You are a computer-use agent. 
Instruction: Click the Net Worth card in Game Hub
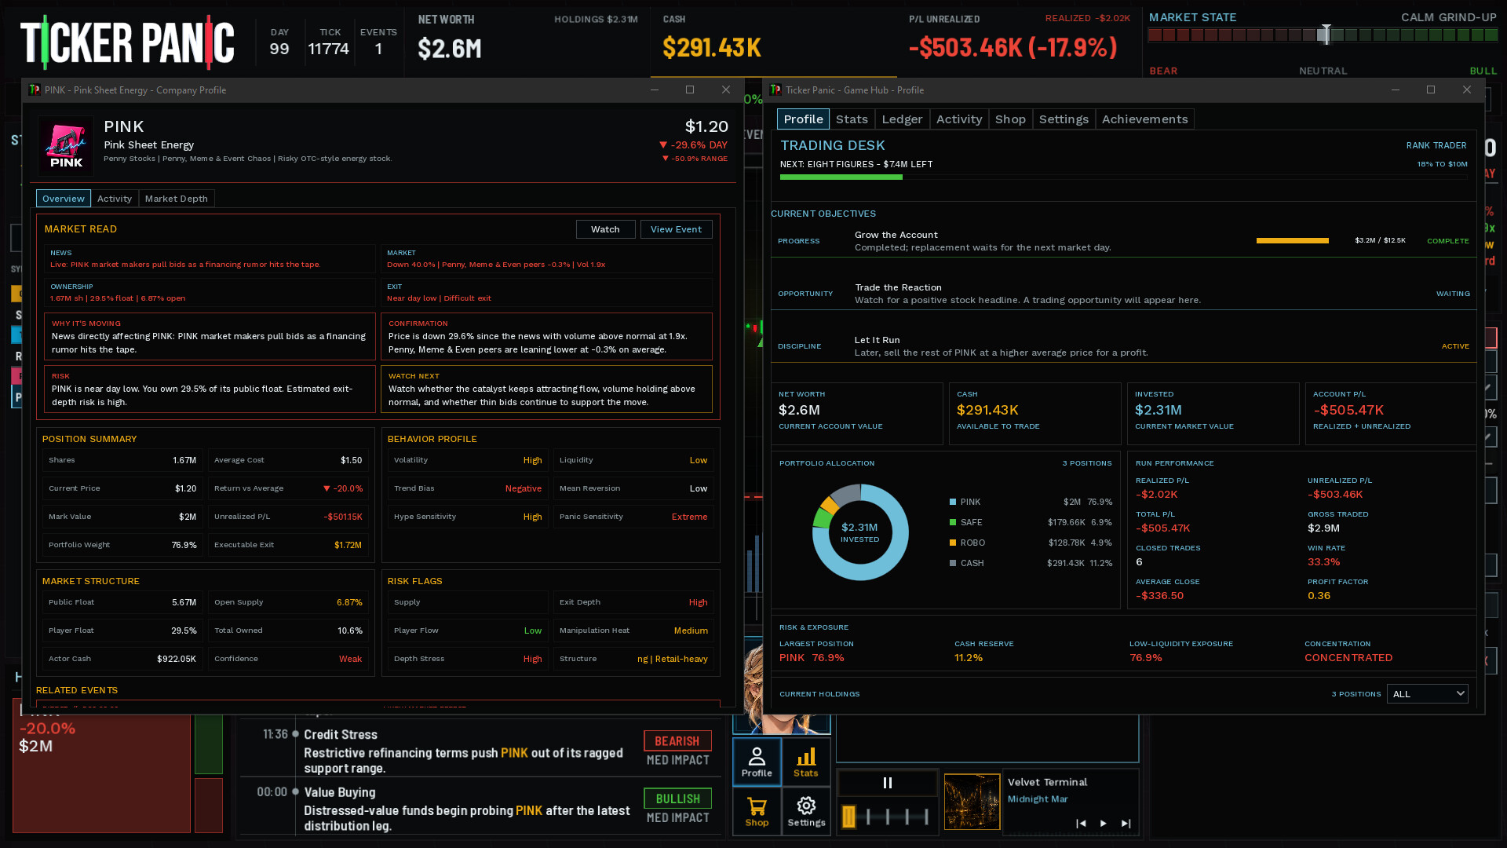pyautogui.click(x=857, y=414)
